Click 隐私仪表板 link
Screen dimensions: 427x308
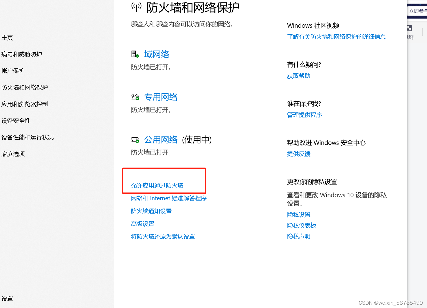pyautogui.click(x=302, y=225)
